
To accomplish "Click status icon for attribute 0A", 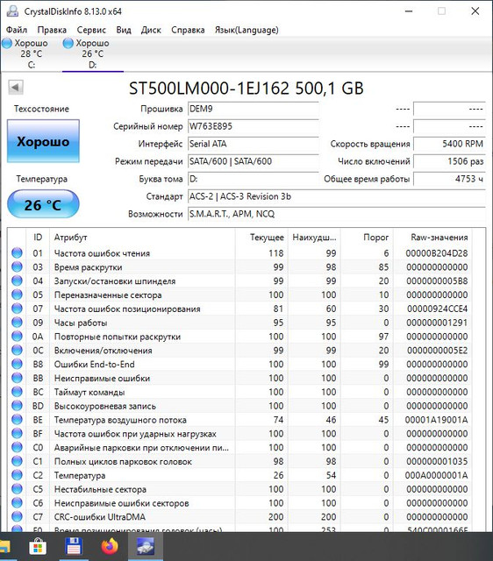I will pos(17,337).
